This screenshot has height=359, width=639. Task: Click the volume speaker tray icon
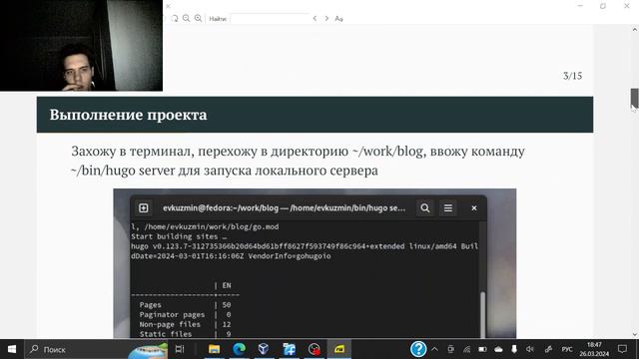point(530,349)
